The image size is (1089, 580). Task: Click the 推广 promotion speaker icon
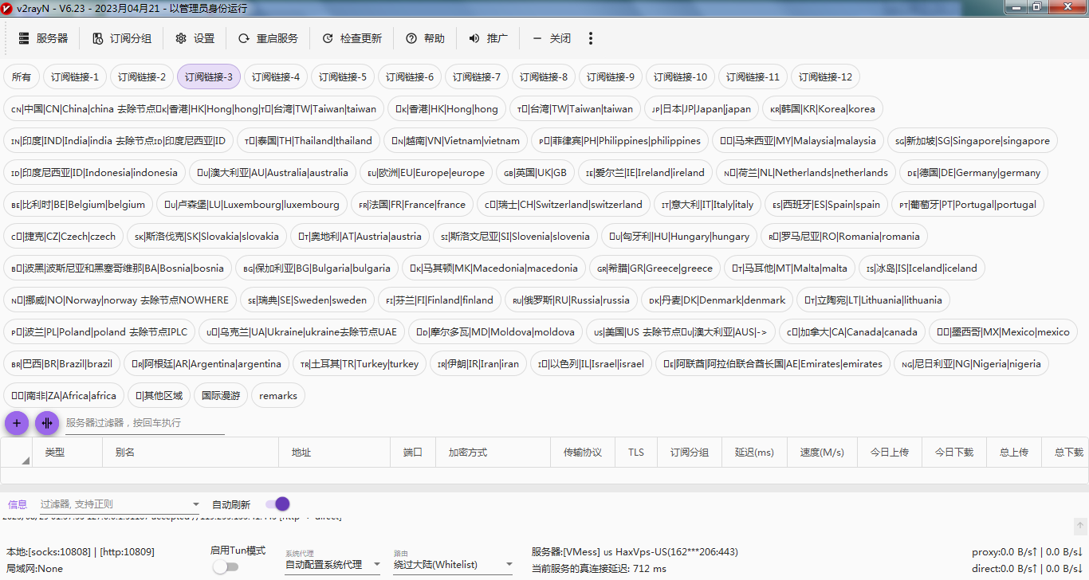click(474, 38)
